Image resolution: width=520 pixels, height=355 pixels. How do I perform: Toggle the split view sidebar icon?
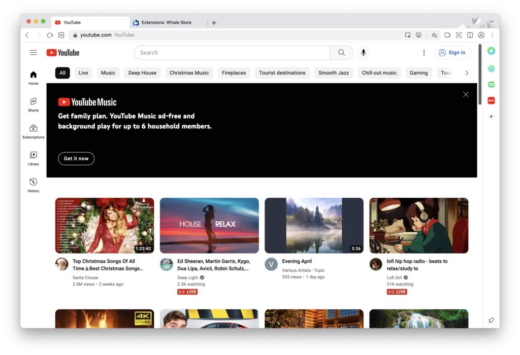(470, 35)
